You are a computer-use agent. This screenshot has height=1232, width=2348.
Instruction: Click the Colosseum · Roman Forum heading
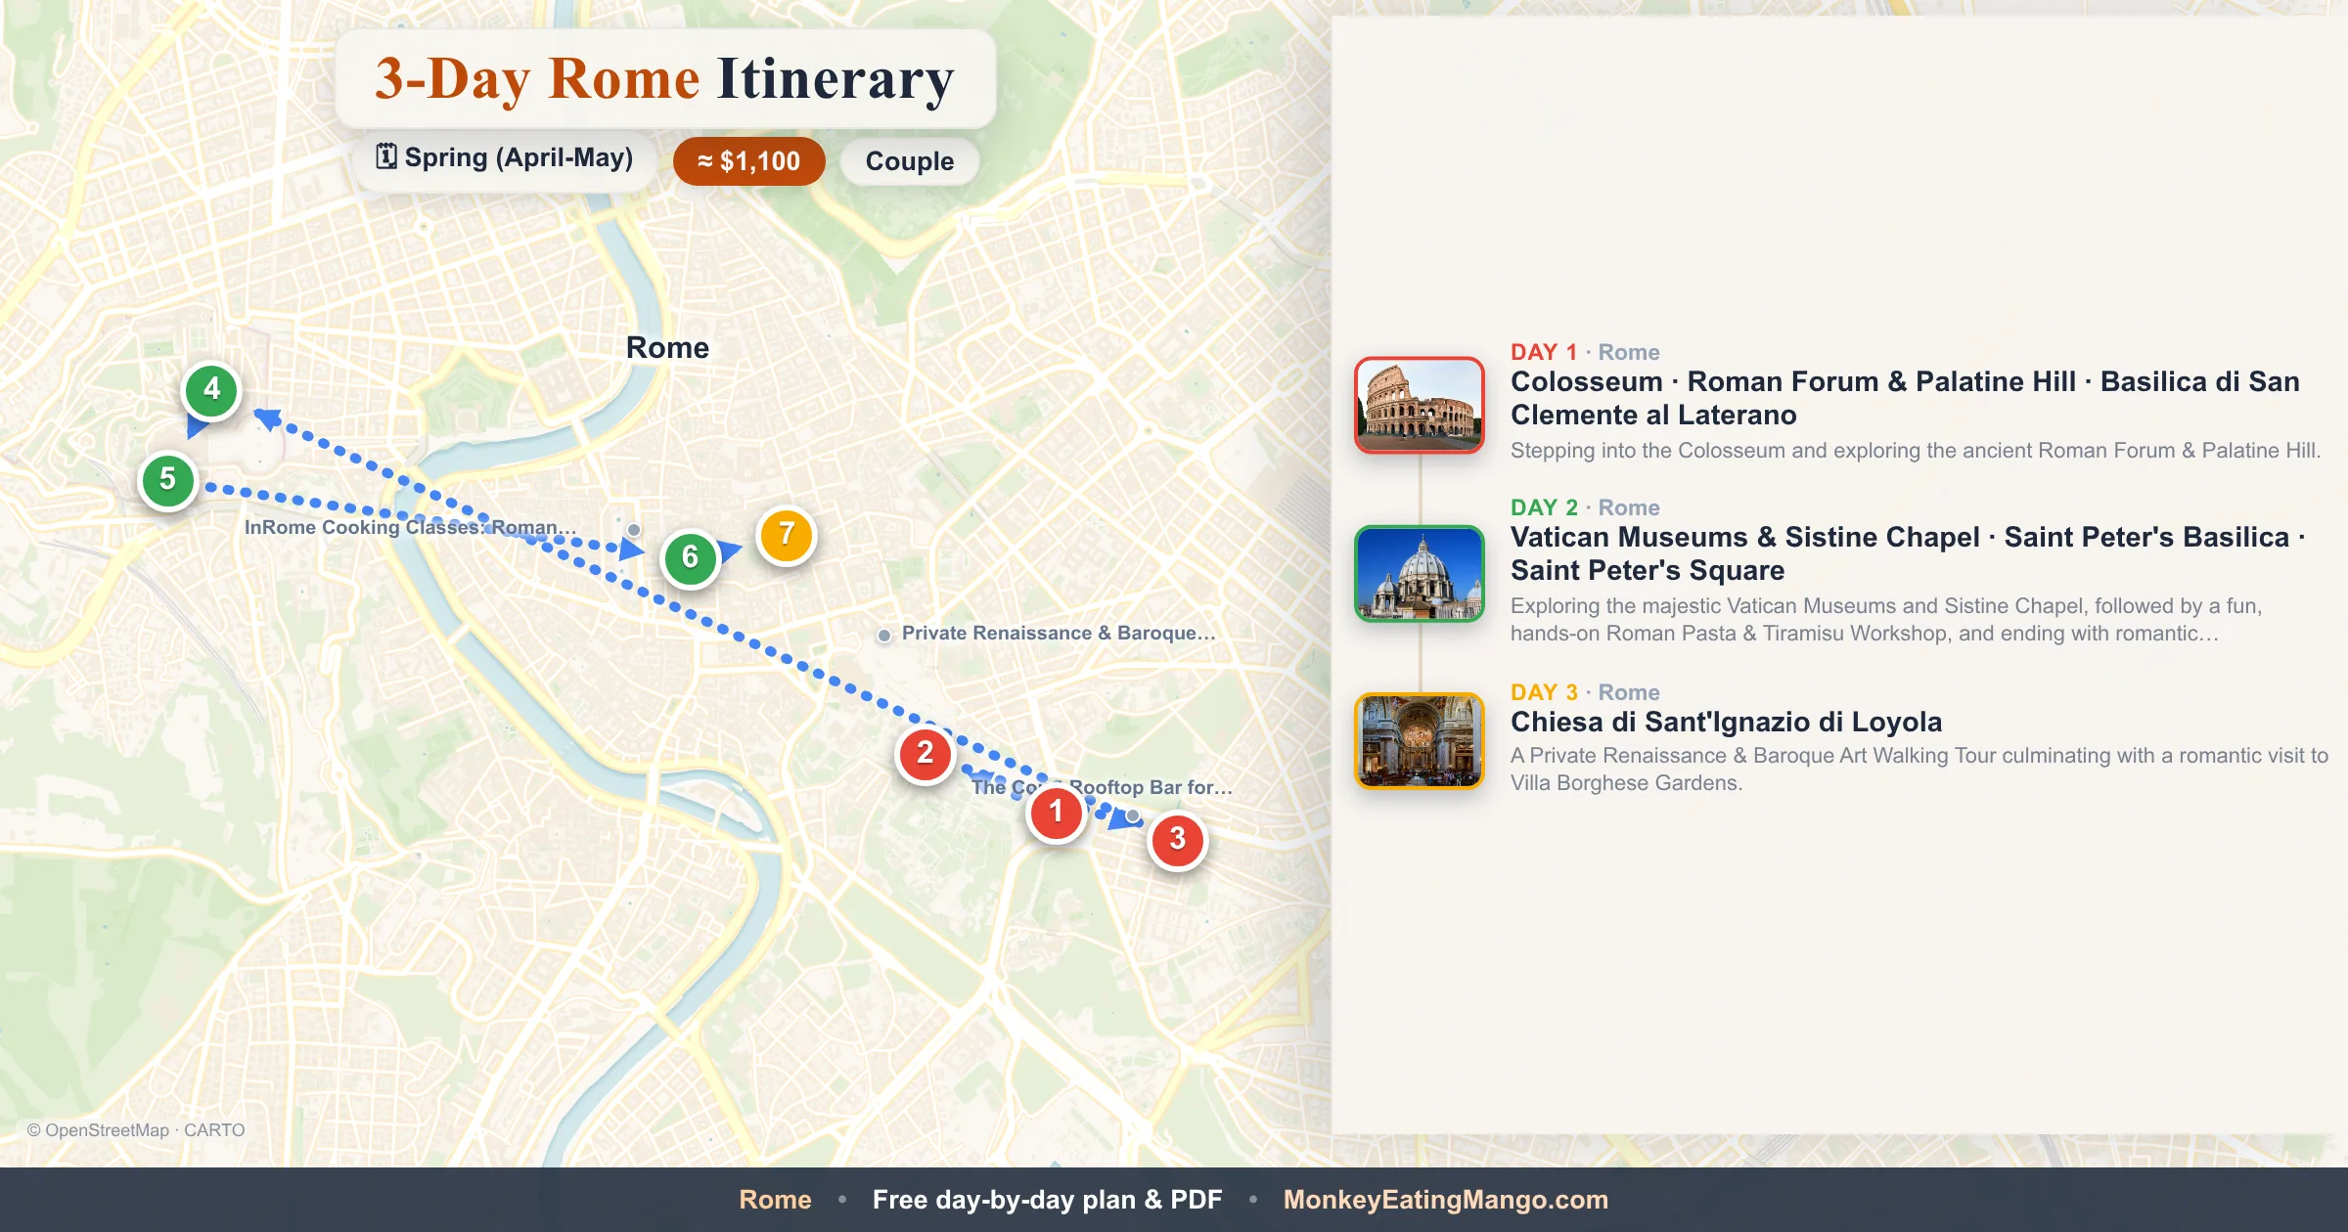[x=1905, y=398]
